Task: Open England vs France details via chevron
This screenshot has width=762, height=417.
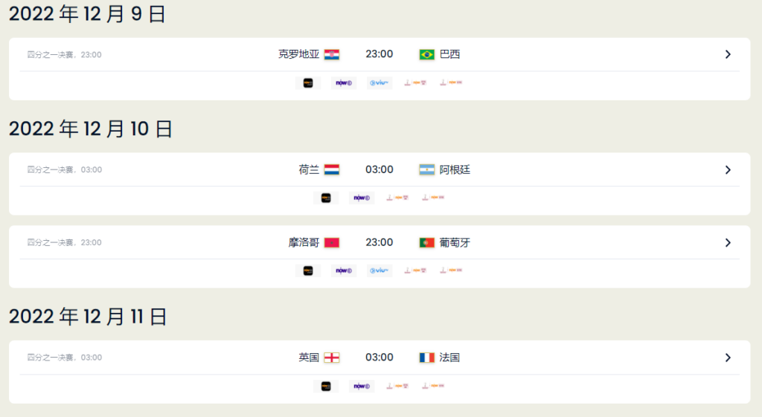Action: tap(728, 358)
